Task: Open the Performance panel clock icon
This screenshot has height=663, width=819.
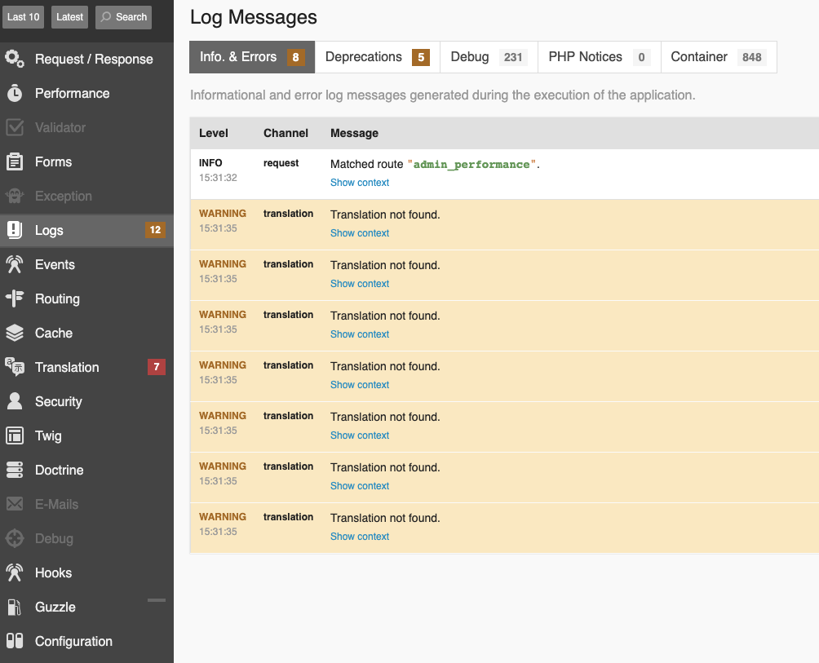Action: (x=15, y=93)
